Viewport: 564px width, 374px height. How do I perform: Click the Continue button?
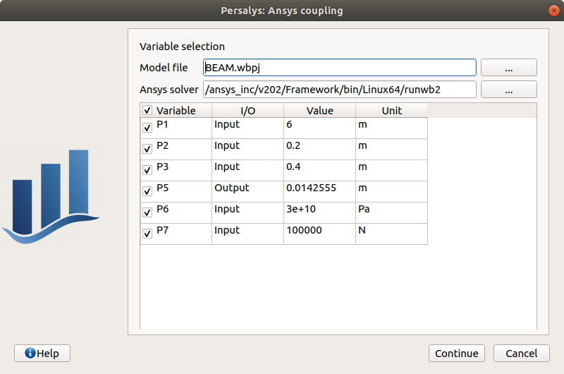(x=456, y=354)
